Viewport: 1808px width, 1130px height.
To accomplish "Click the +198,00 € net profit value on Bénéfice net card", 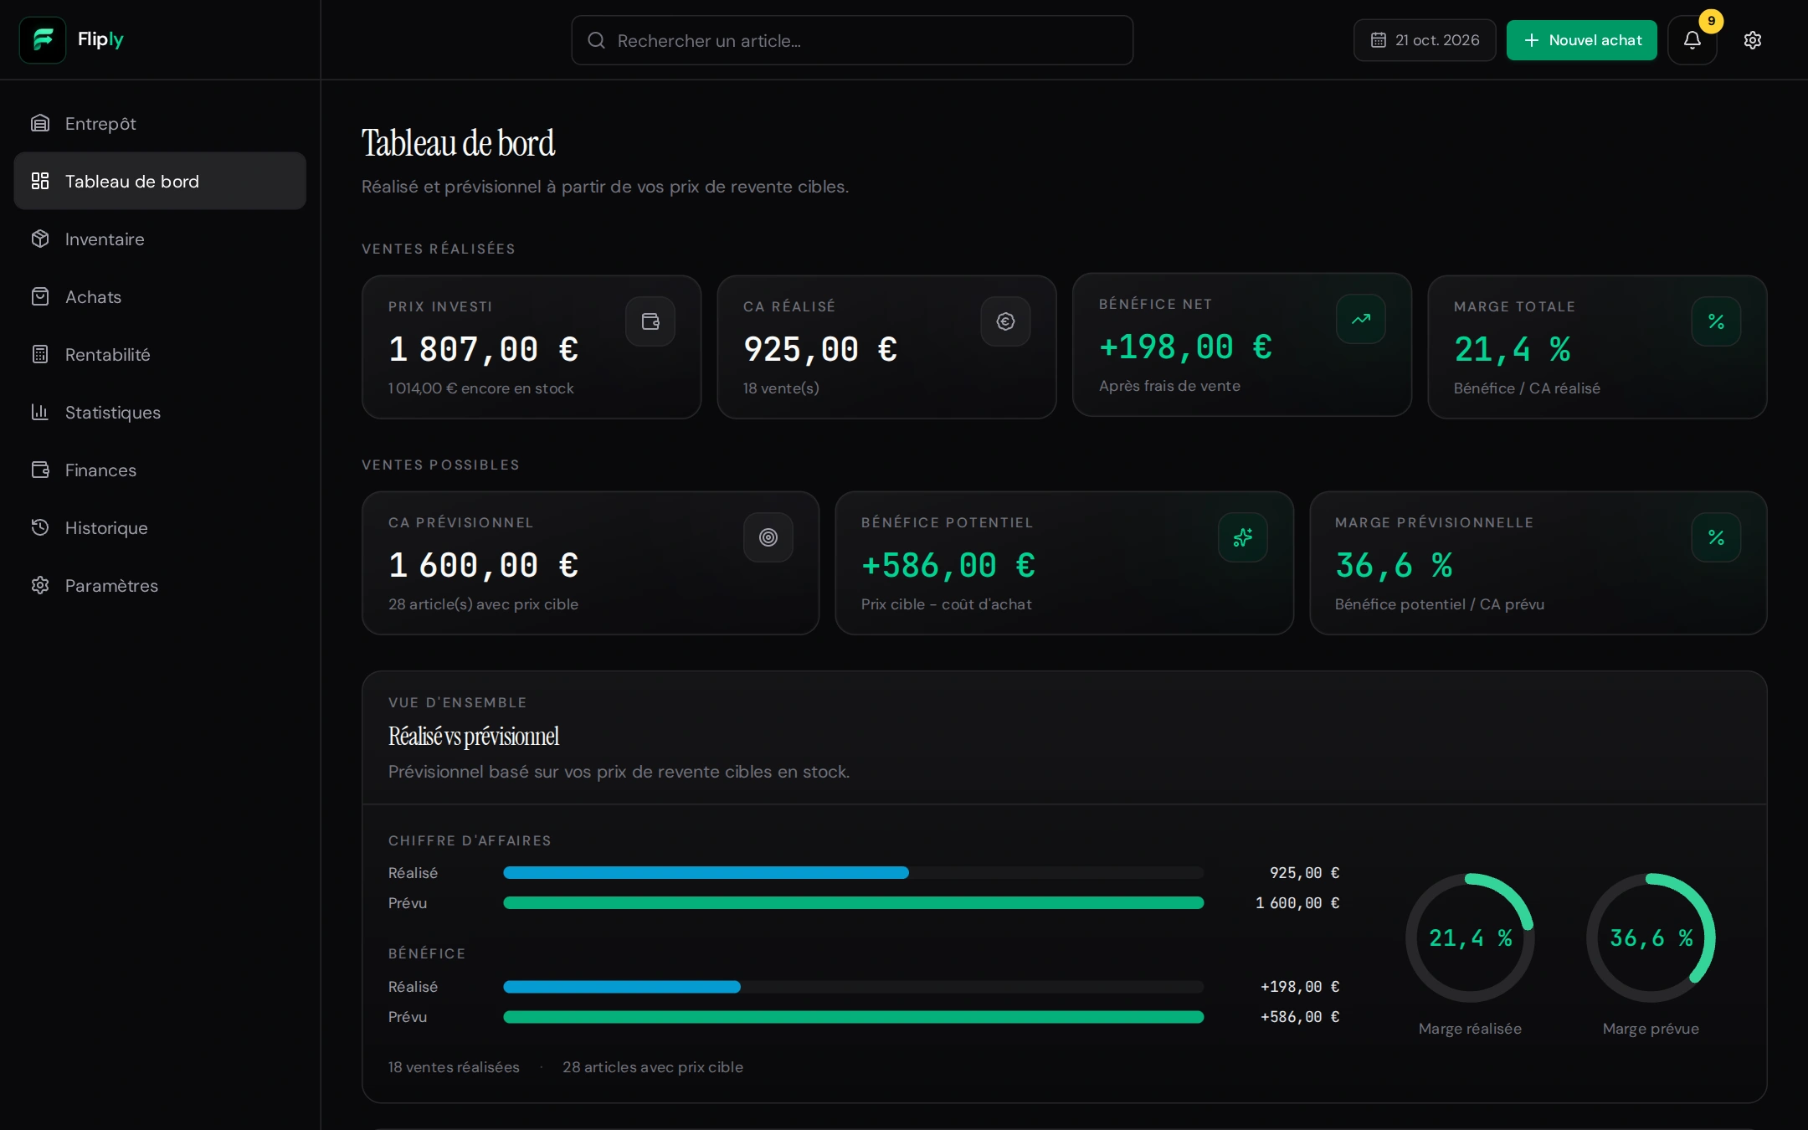I will (1185, 347).
